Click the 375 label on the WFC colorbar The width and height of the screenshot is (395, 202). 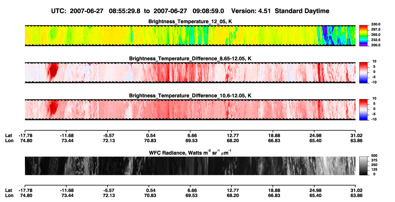tap(374, 160)
